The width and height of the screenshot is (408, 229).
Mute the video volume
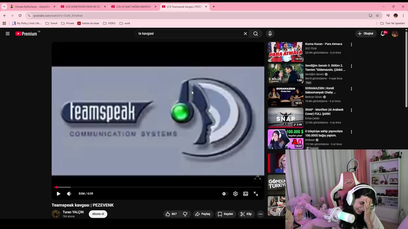(x=69, y=194)
